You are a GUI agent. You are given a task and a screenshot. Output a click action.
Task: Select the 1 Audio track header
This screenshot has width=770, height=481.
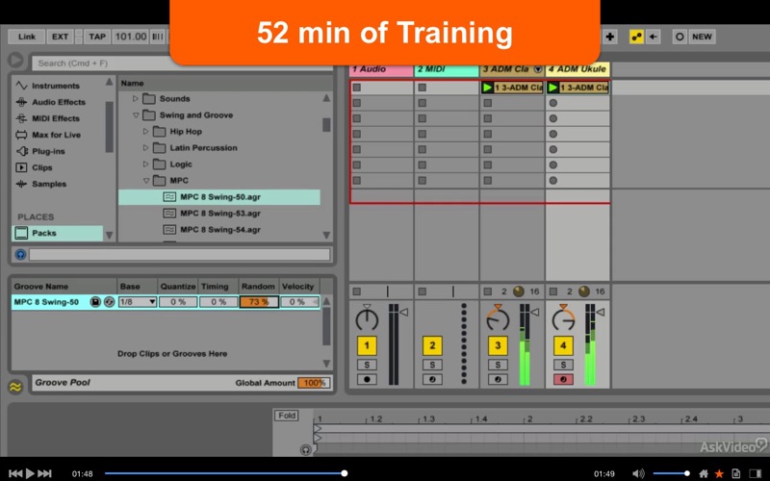pyautogui.click(x=381, y=69)
